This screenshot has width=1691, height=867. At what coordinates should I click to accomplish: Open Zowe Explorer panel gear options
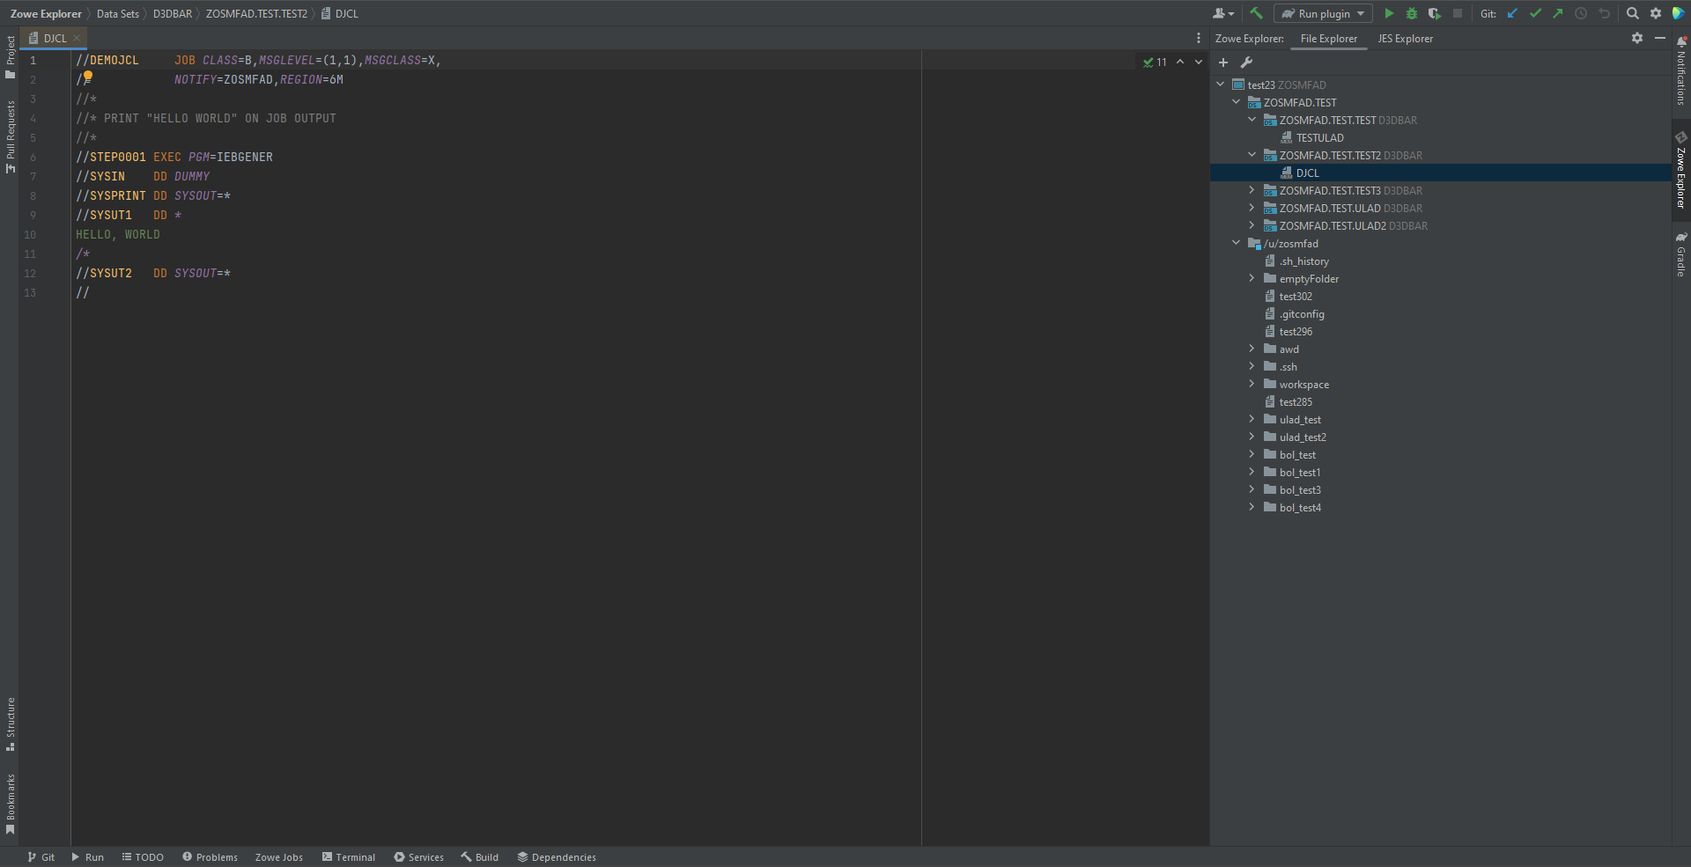tap(1637, 38)
